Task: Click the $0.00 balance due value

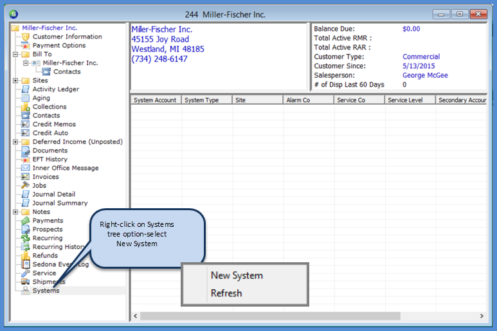Action: (x=411, y=29)
